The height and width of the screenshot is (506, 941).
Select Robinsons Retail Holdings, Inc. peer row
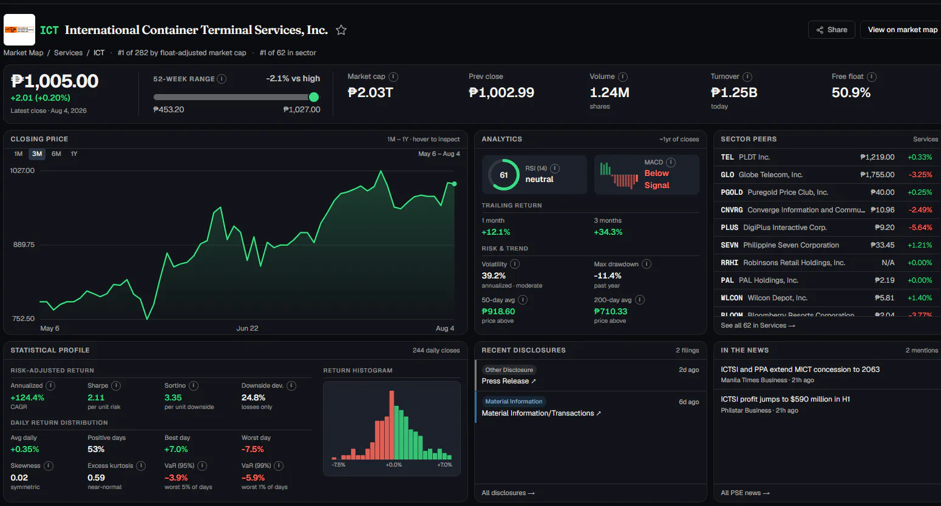tap(826, 263)
